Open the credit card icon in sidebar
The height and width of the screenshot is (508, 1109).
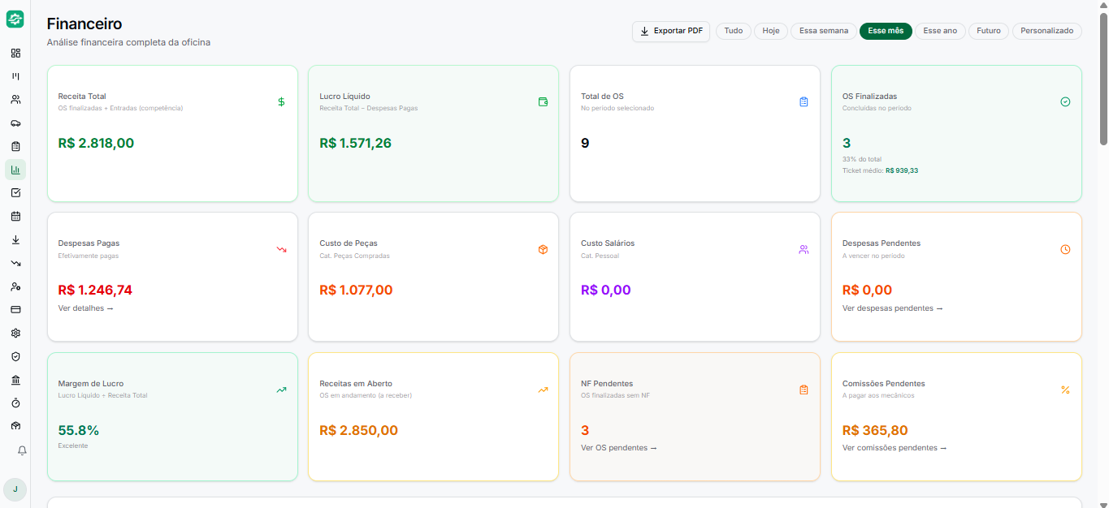[x=15, y=310]
